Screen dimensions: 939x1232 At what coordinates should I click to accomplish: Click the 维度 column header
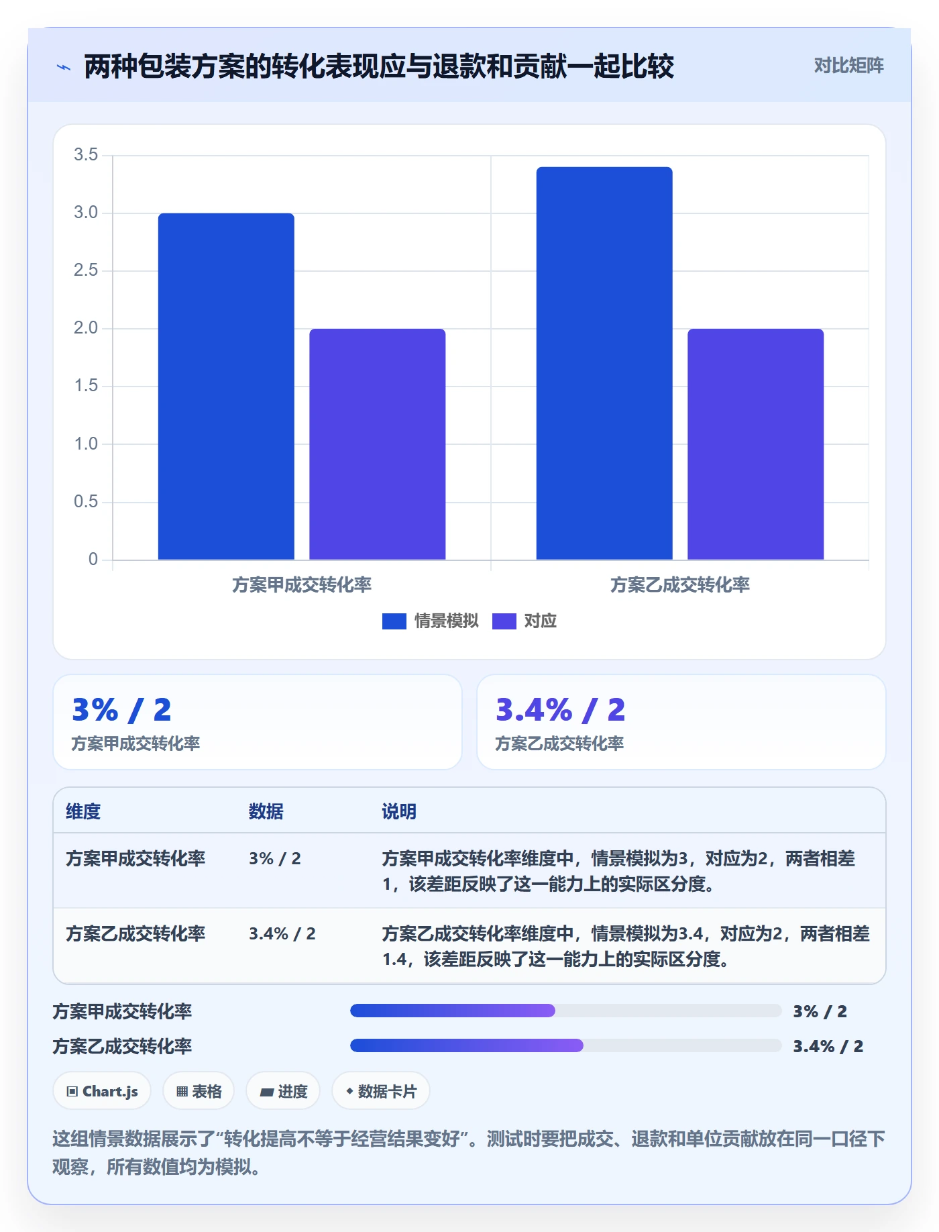coord(83,812)
